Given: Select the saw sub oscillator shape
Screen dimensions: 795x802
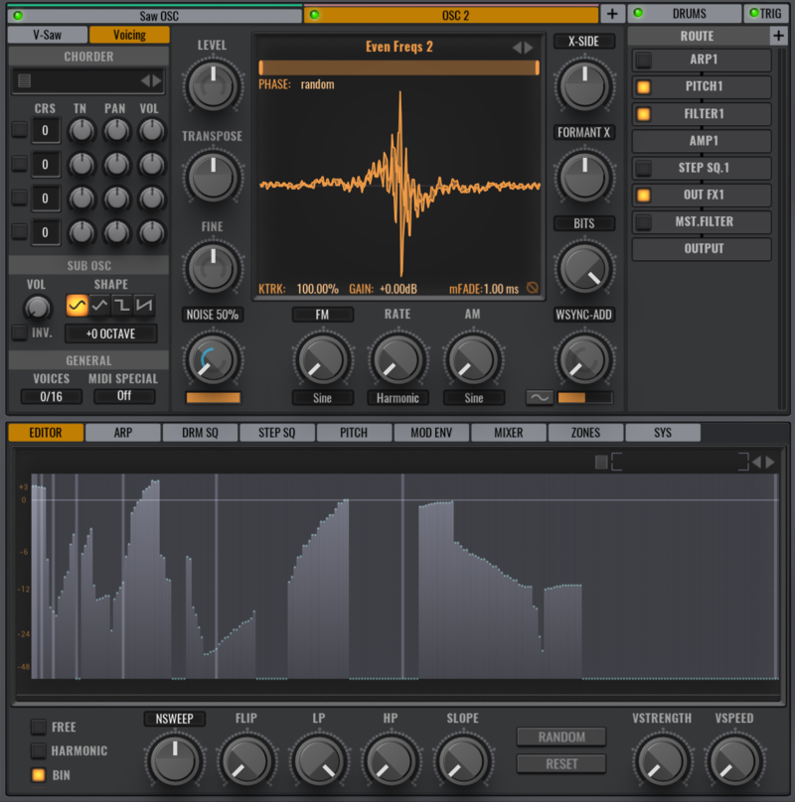Looking at the screenshot, I should tap(143, 306).
